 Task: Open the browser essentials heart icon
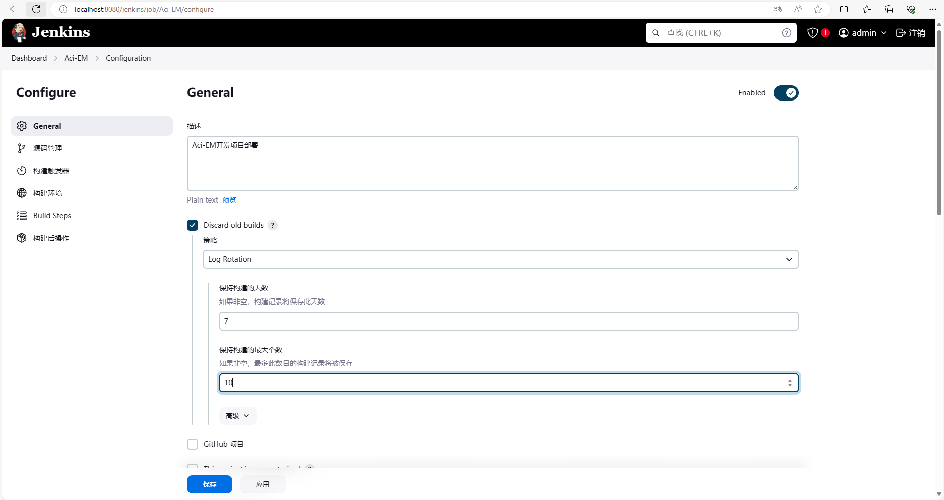[x=911, y=9]
